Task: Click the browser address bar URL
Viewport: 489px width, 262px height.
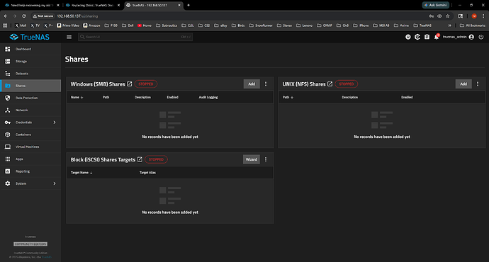Action: pos(77,16)
